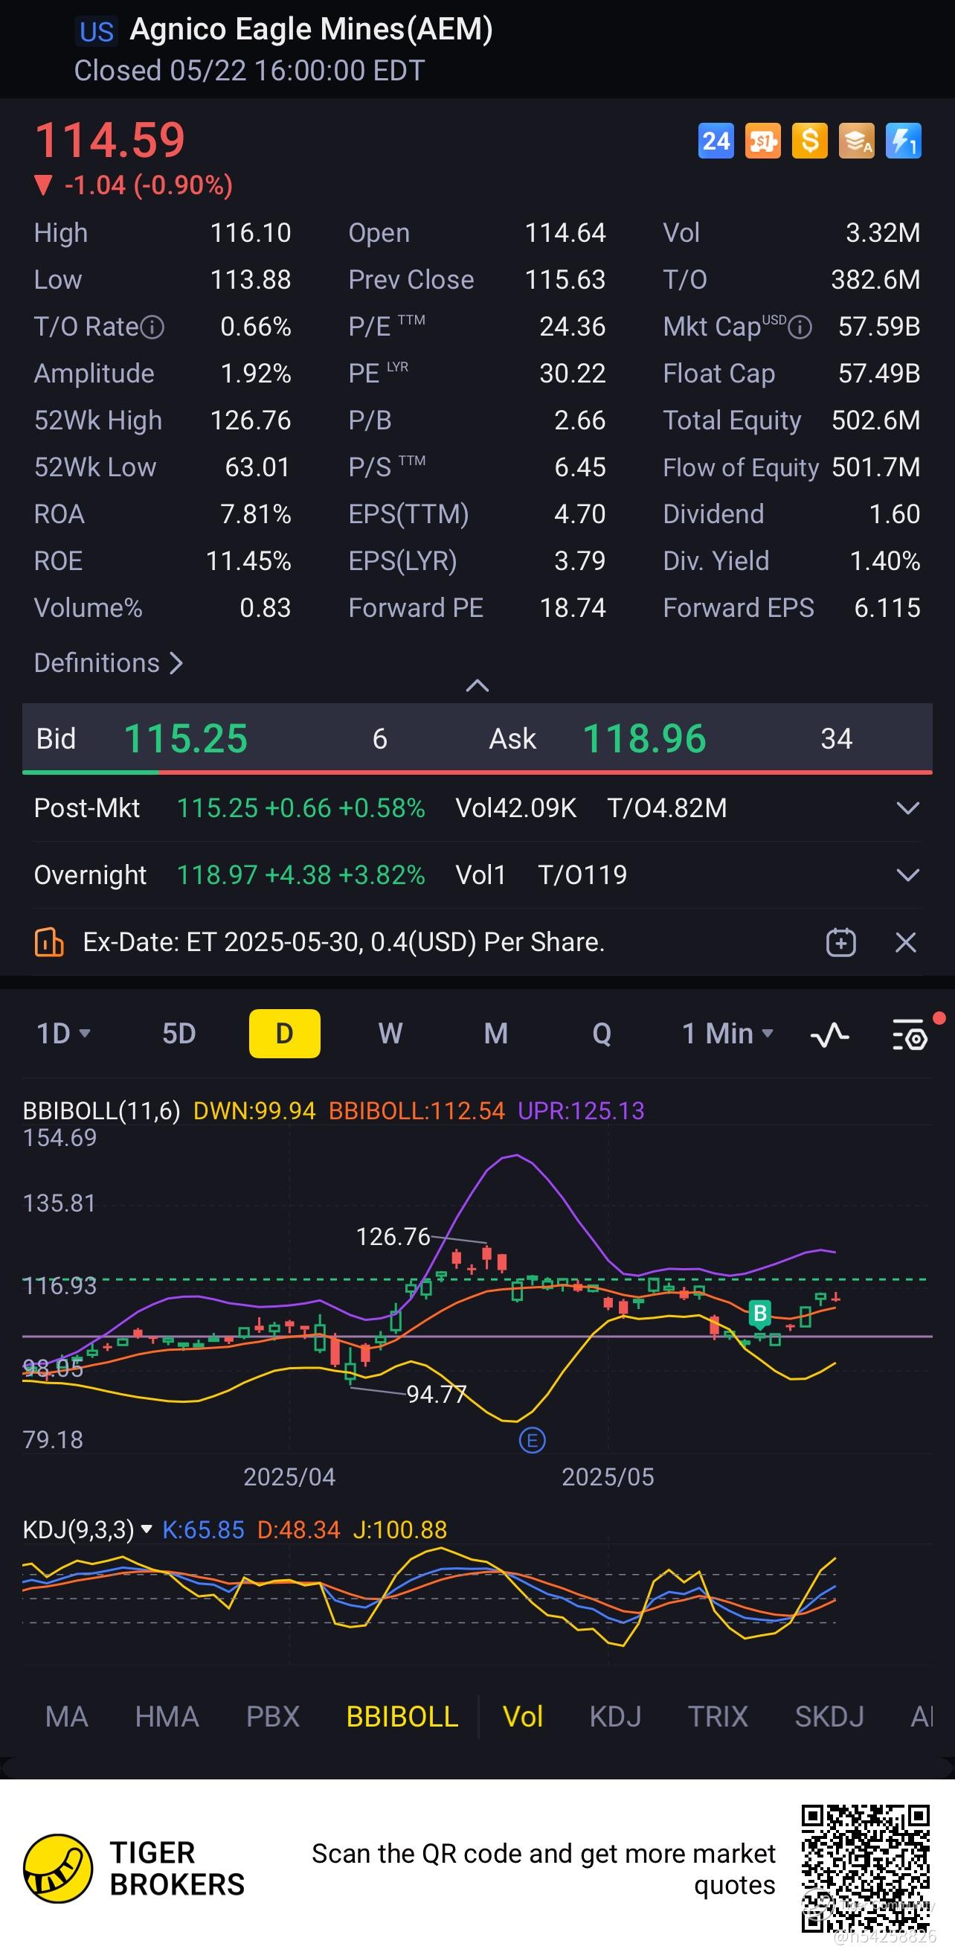Open the Definitions link

[109, 663]
